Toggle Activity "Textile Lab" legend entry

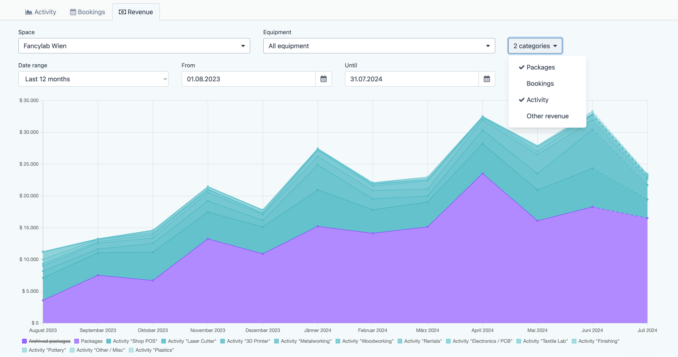coord(542,341)
